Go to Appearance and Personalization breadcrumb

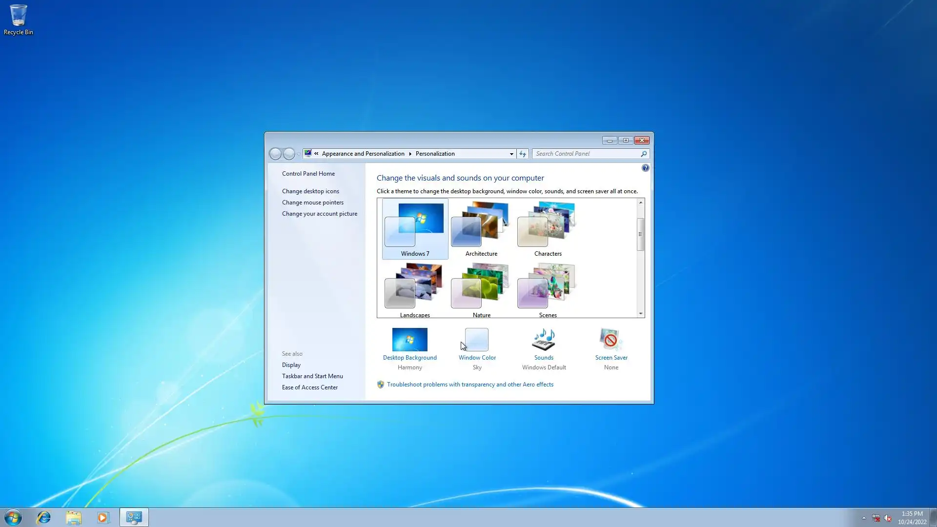[363, 154]
